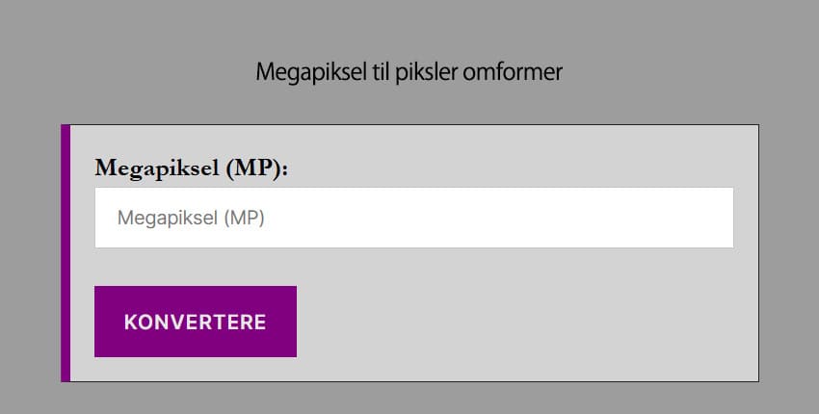
Task: Submit the form using the purple KONVERTERE button
Action: [196, 322]
